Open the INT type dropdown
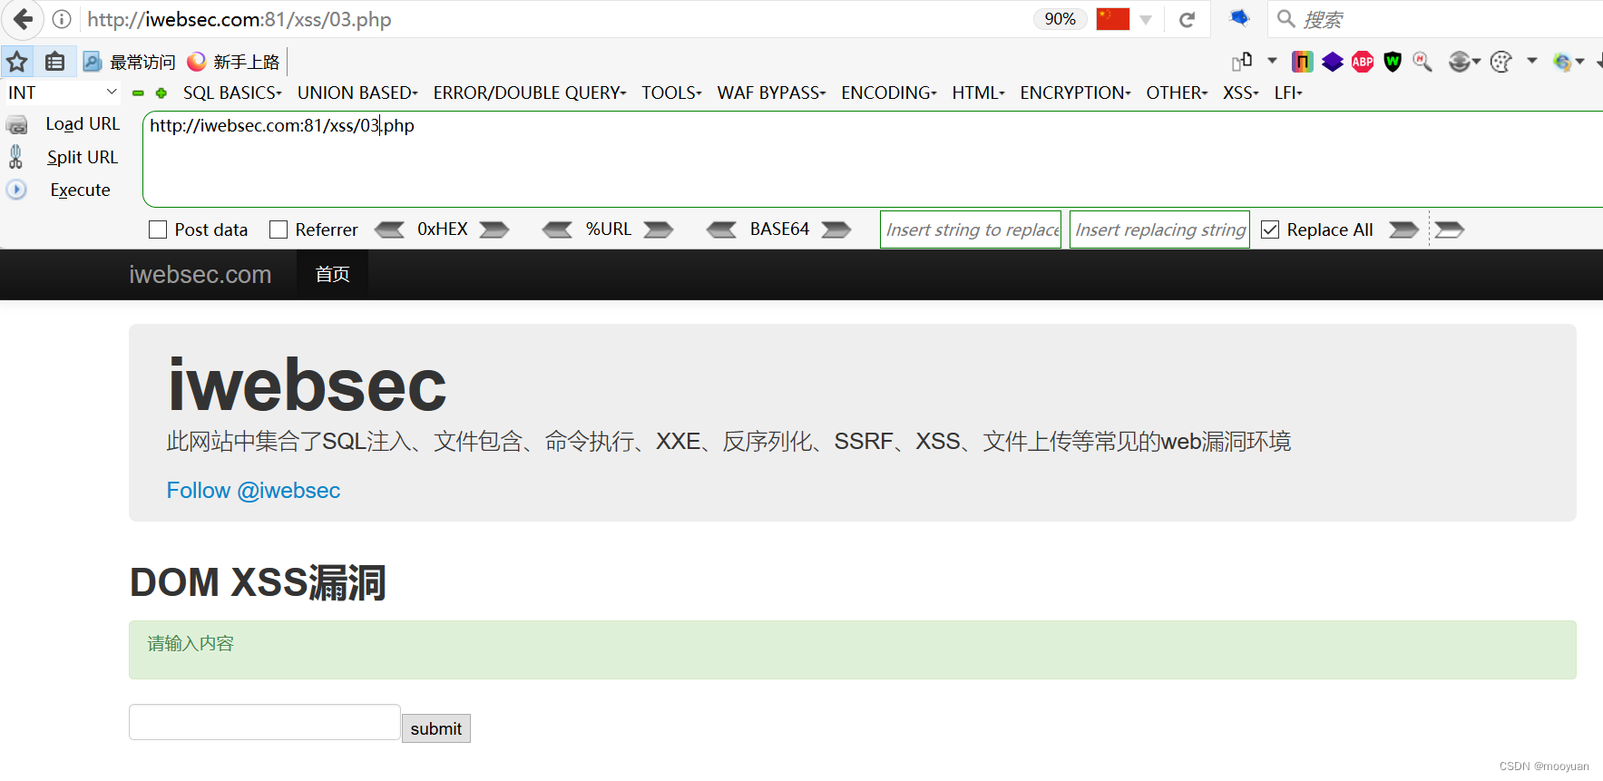This screenshot has width=1603, height=781. click(63, 93)
